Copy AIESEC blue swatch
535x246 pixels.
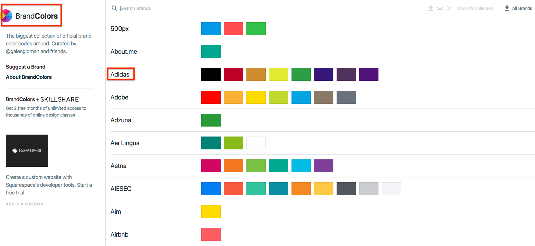point(211,189)
